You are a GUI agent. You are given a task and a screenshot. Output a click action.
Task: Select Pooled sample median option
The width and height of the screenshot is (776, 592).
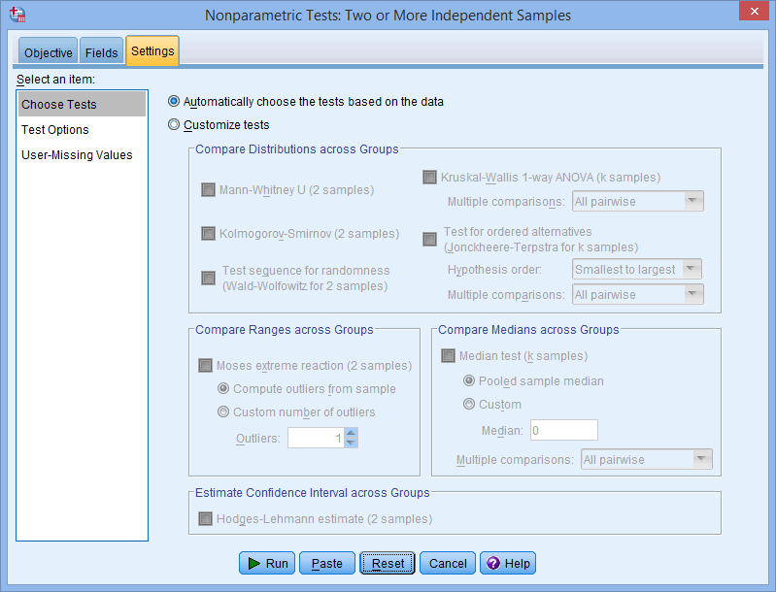469,380
